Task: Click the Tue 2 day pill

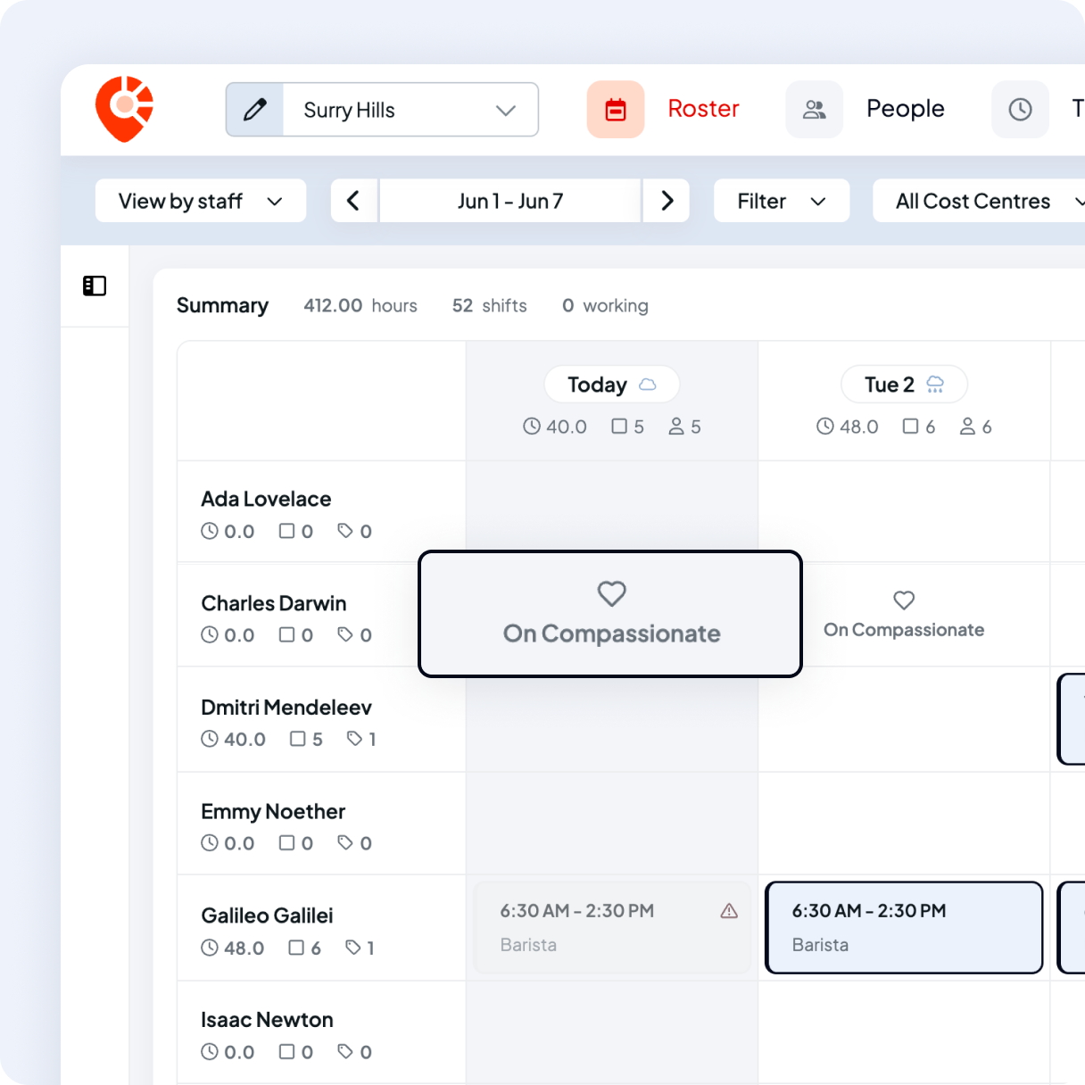Action: coord(904,385)
